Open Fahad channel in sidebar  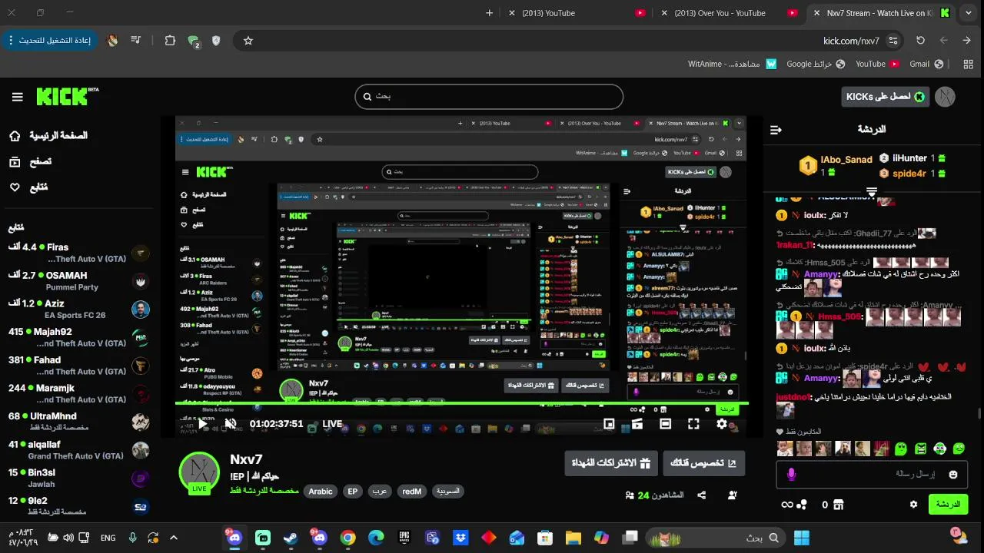click(x=77, y=366)
